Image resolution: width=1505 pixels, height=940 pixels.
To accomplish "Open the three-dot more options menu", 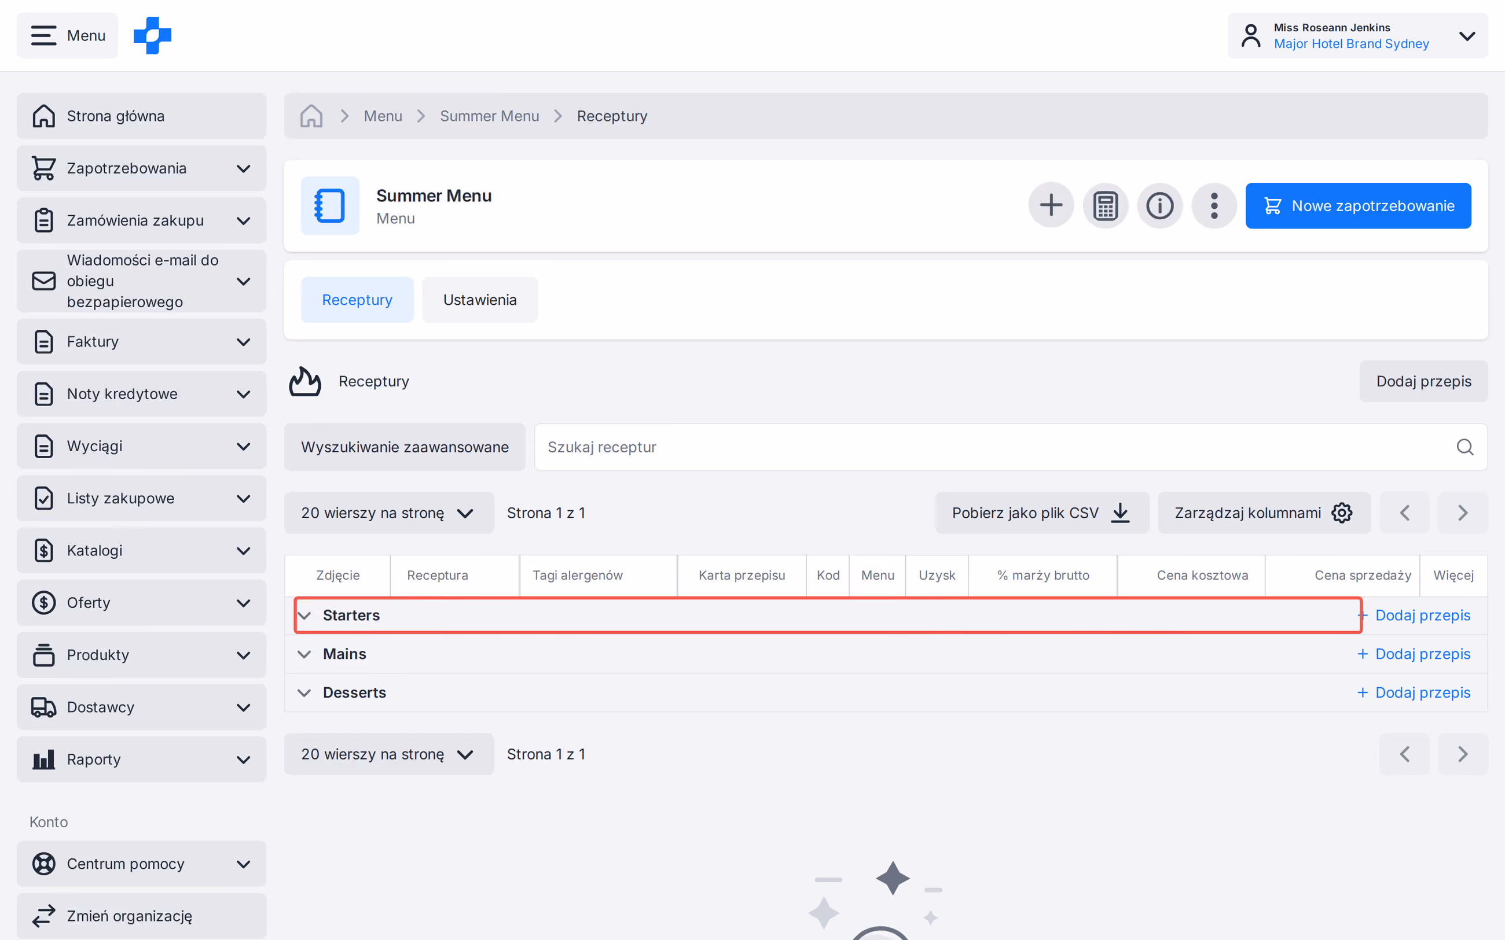I will pyautogui.click(x=1214, y=205).
